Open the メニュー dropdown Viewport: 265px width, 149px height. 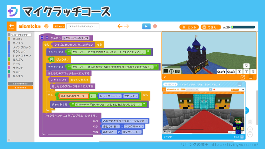59,26
